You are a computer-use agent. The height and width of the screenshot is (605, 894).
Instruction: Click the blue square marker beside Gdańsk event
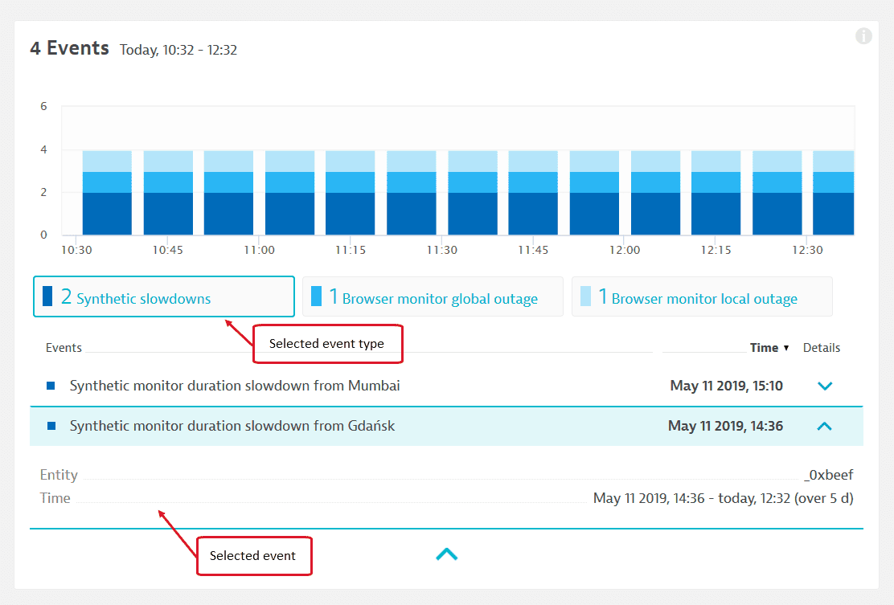coord(51,426)
